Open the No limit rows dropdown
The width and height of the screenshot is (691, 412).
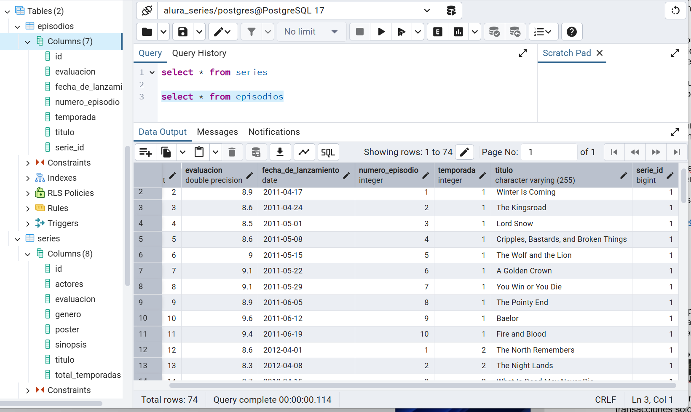[312, 32]
